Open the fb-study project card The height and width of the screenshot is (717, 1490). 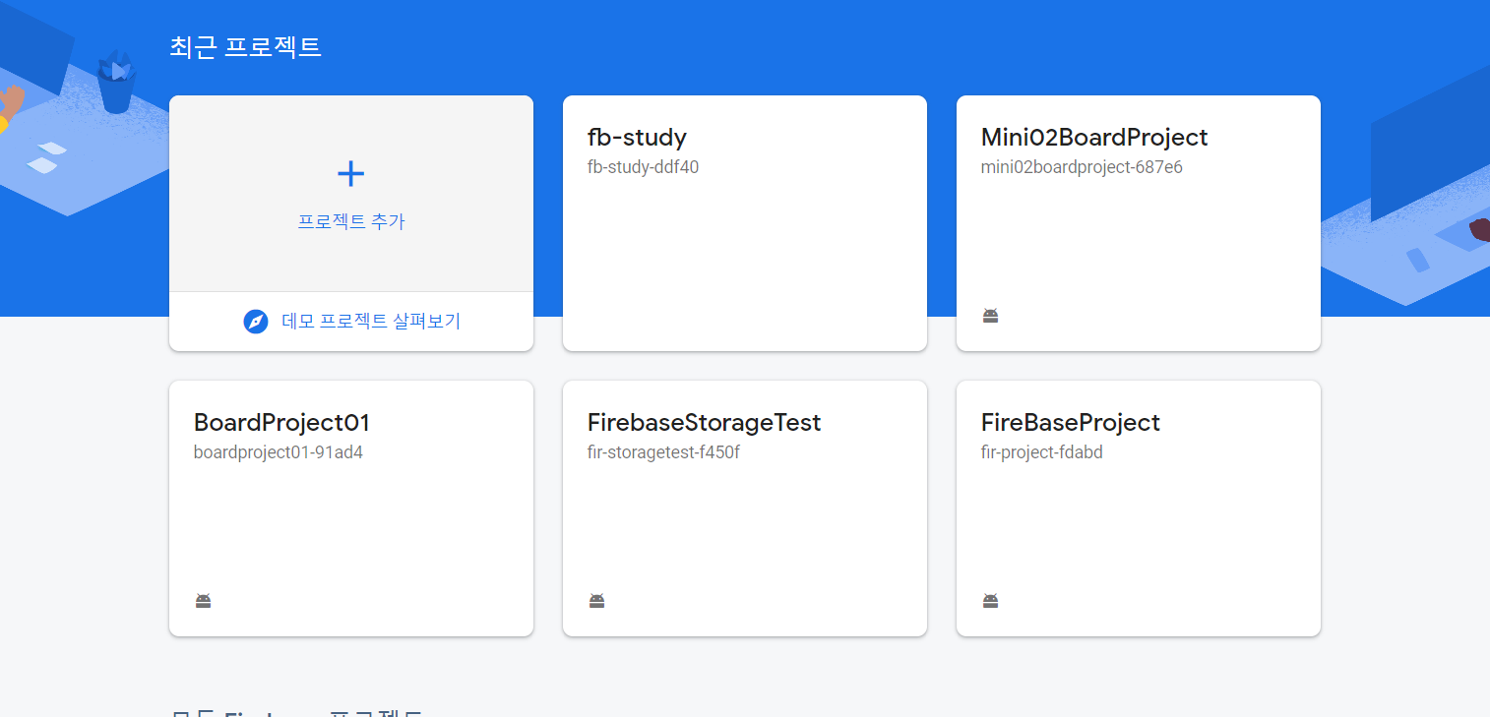[x=745, y=223]
